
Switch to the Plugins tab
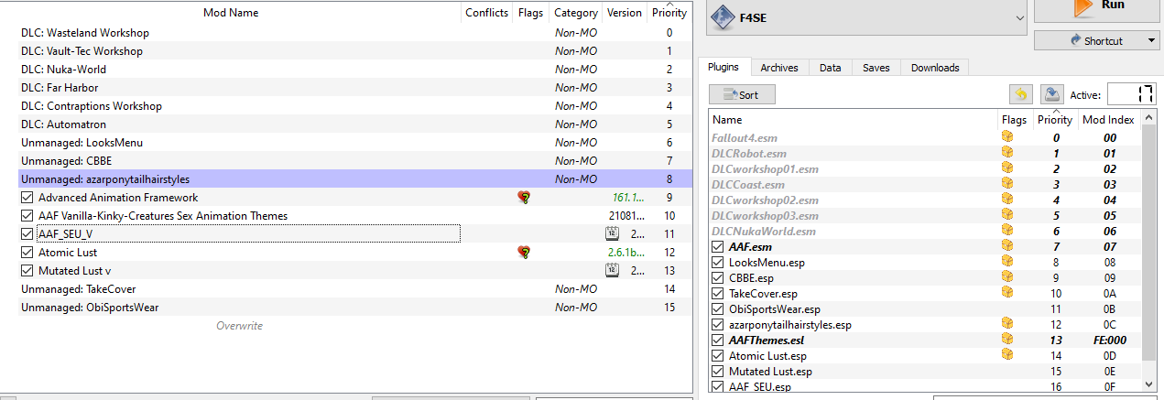pyautogui.click(x=725, y=68)
